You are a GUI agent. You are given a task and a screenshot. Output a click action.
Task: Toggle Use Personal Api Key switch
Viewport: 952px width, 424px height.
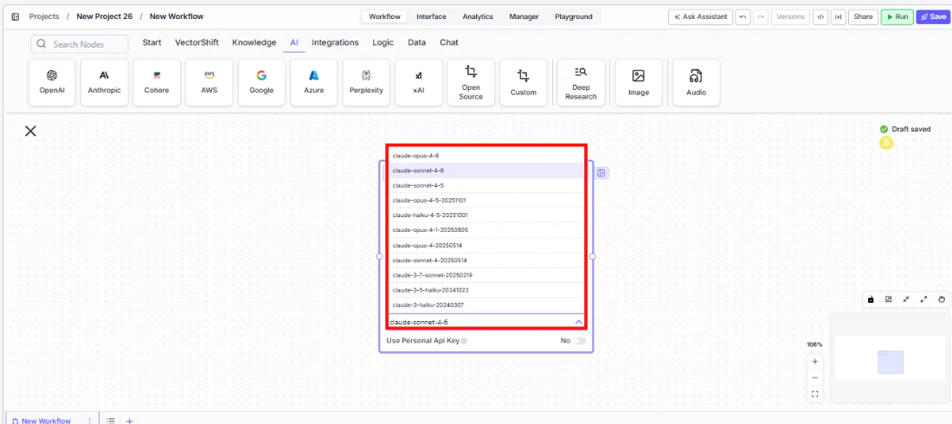tap(579, 341)
